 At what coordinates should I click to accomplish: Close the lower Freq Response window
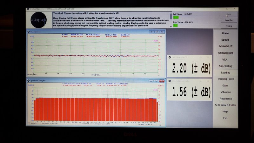point(208,81)
